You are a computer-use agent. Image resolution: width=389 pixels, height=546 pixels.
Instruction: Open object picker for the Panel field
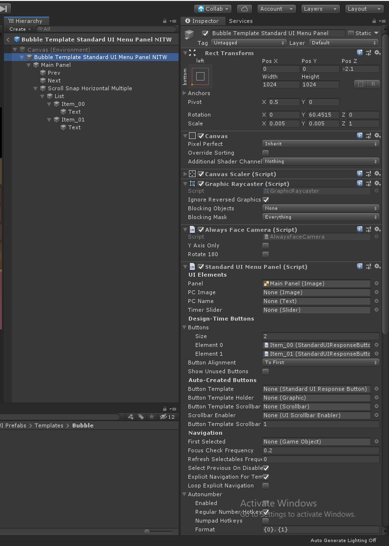[x=376, y=283]
